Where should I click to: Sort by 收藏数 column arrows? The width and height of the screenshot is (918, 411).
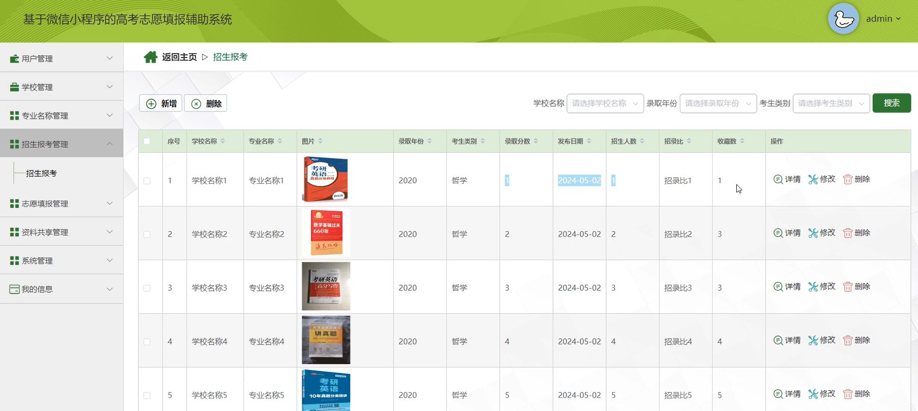point(742,141)
